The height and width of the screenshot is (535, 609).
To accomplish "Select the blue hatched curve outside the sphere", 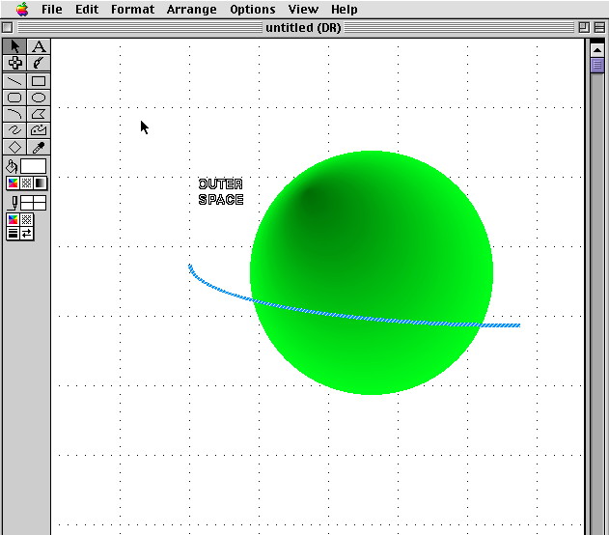I will (x=217, y=288).
